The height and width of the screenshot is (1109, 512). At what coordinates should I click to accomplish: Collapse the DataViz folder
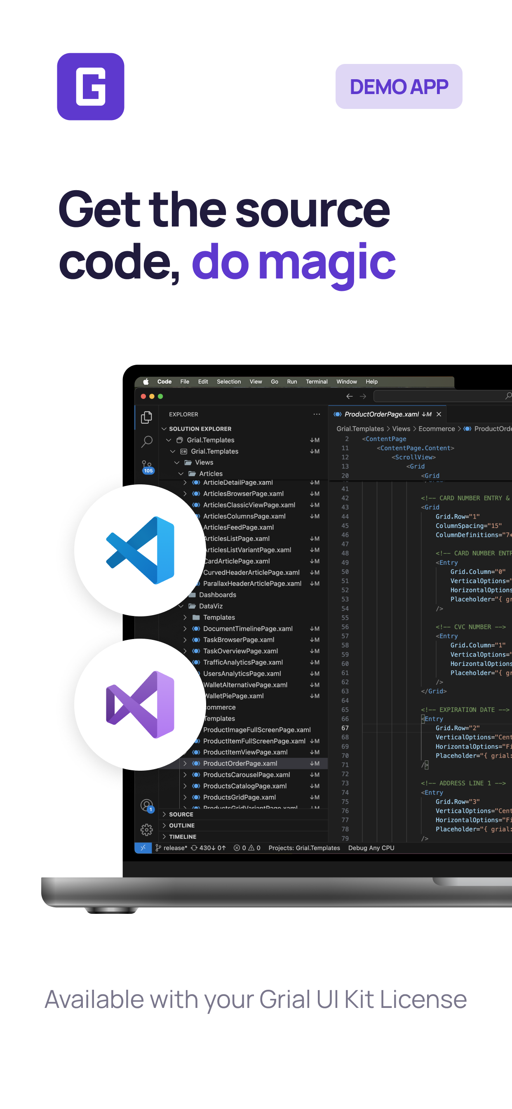(x=181, y=606)
